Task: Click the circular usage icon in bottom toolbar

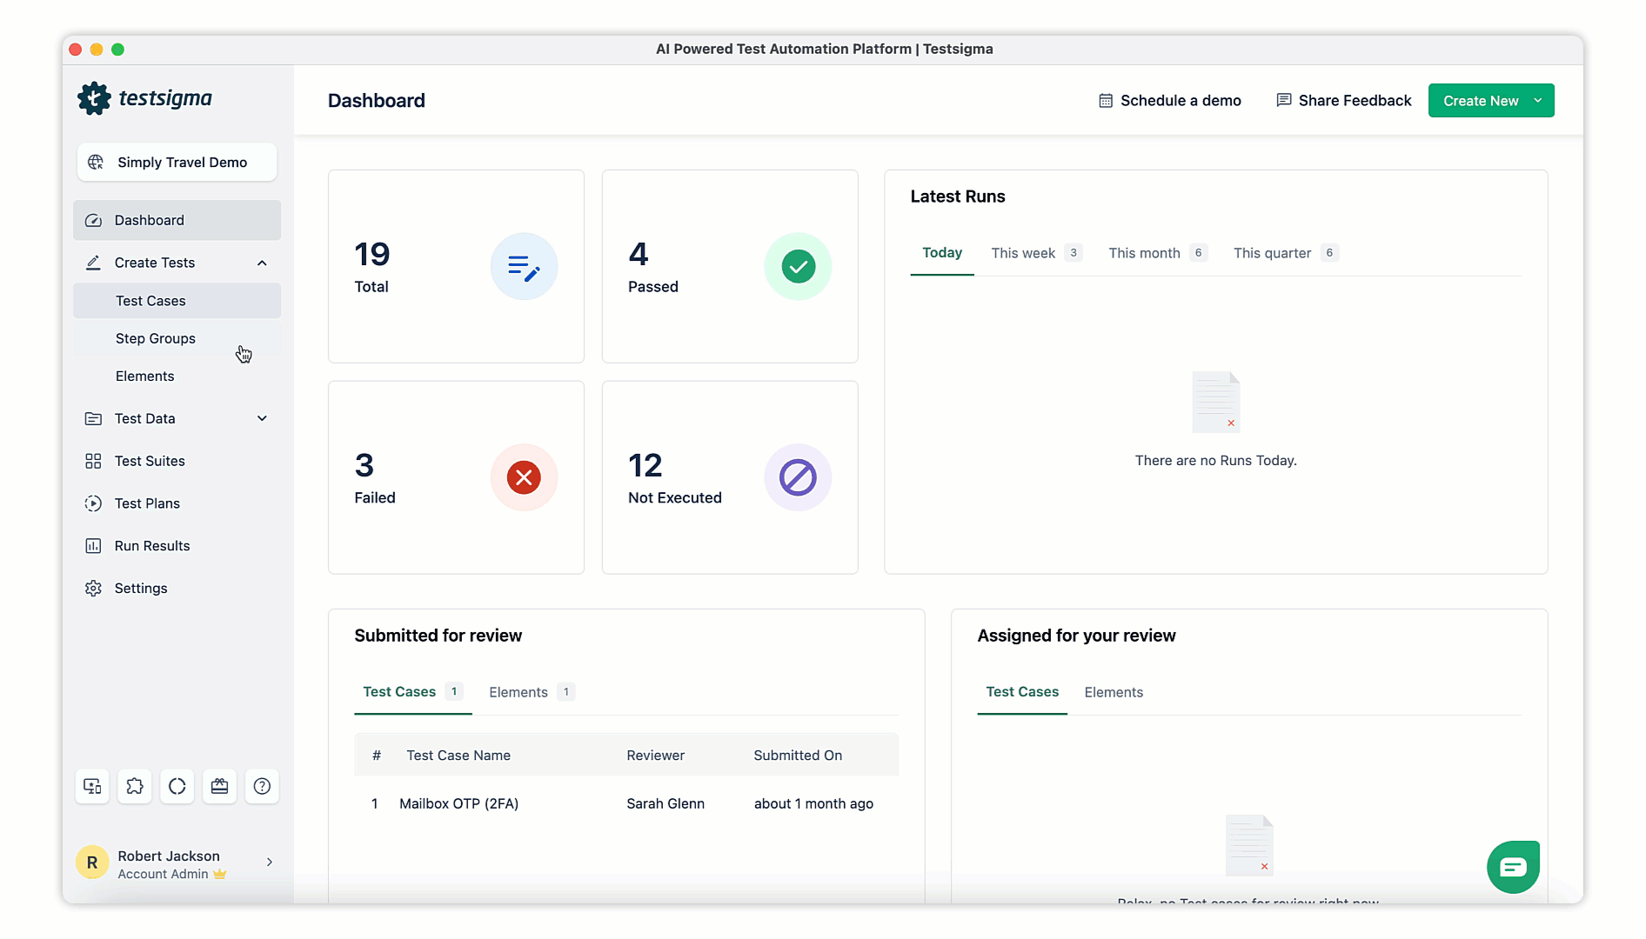Action: pyautogui.click(x=177, y=786)
